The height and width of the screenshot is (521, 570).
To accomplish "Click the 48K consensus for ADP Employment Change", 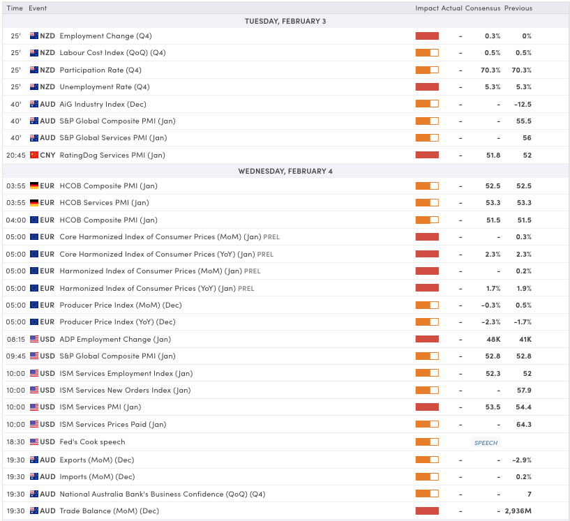I will click(x=493, y=340).
